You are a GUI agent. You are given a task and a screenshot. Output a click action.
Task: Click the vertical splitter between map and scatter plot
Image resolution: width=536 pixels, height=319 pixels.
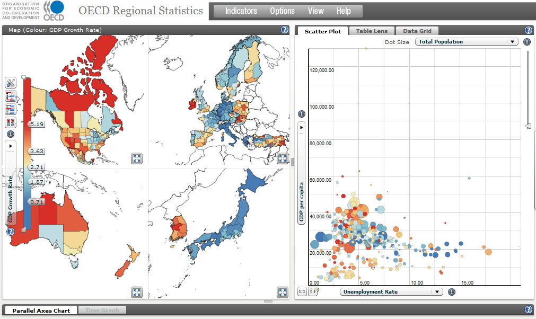pos(292,162)
